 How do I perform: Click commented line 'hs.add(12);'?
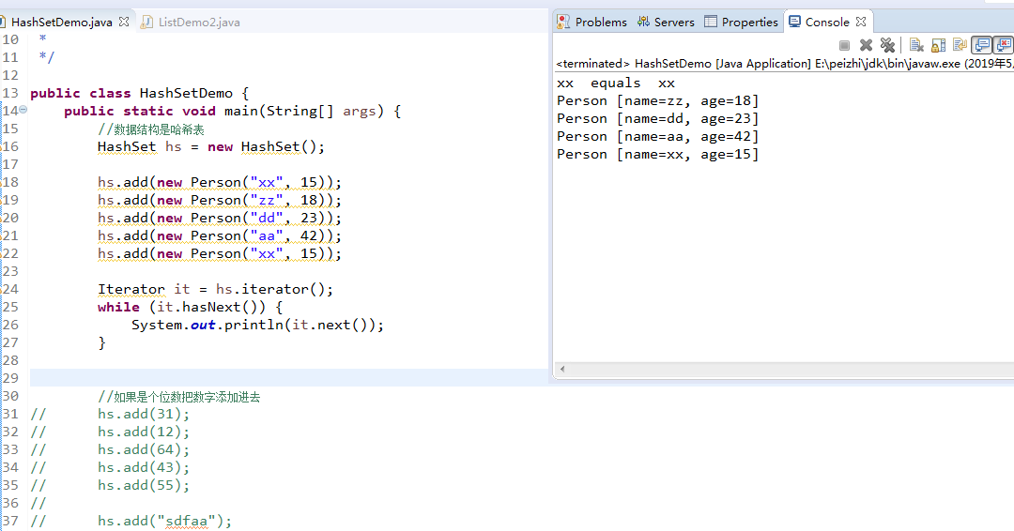[x=144, y=432]
